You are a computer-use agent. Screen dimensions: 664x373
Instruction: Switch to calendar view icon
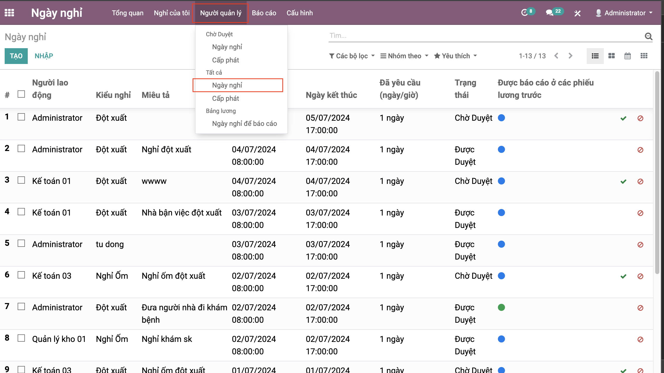627,56
